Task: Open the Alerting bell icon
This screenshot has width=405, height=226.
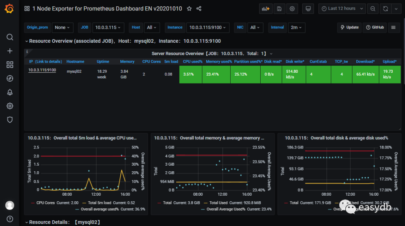Action: coord(10,92)
